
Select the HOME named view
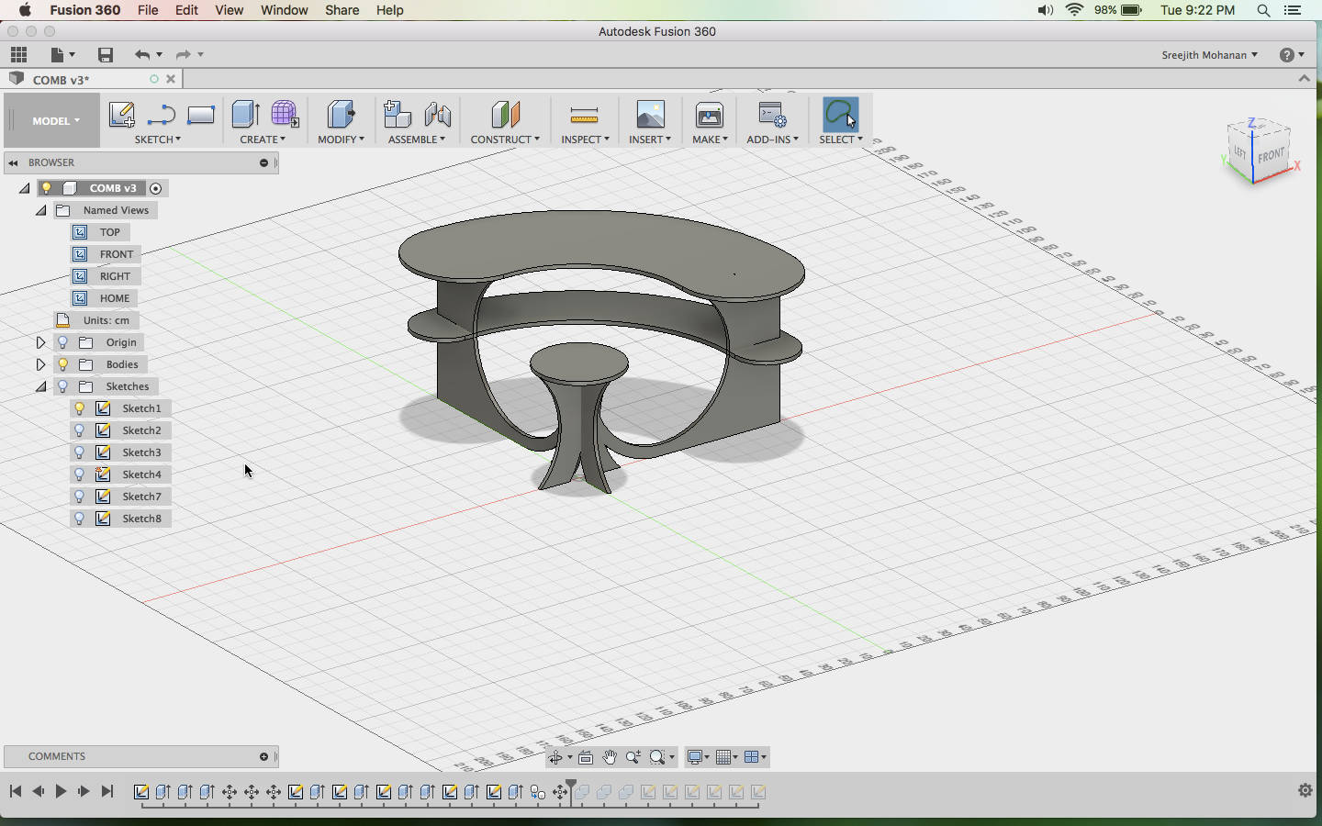point(115,298)
